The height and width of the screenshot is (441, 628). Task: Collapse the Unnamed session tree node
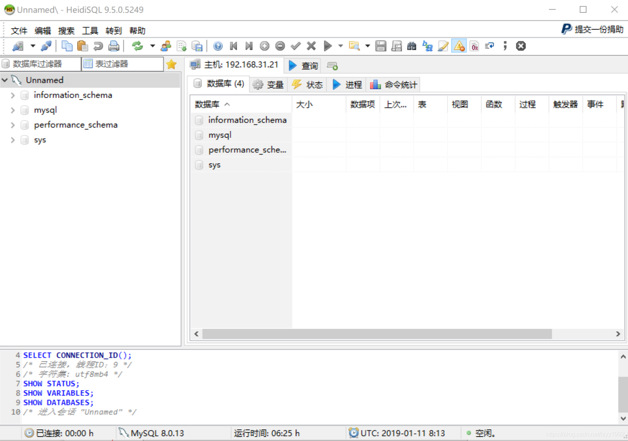[5, 80]
